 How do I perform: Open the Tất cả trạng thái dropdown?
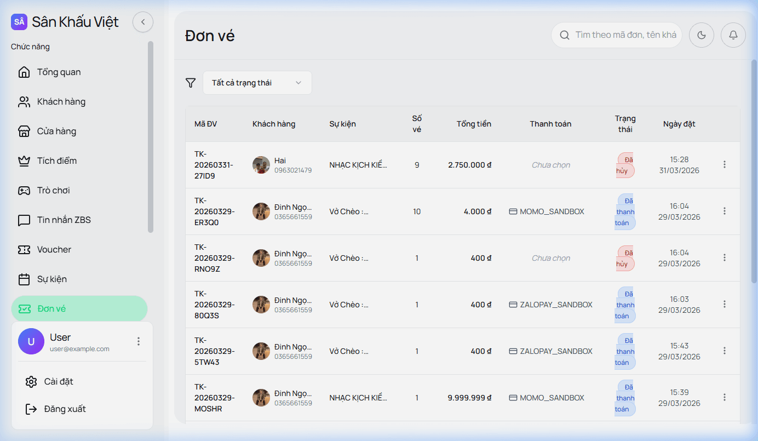257,83
